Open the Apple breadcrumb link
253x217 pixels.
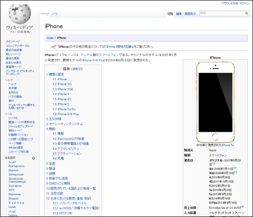tap(50, 38)
